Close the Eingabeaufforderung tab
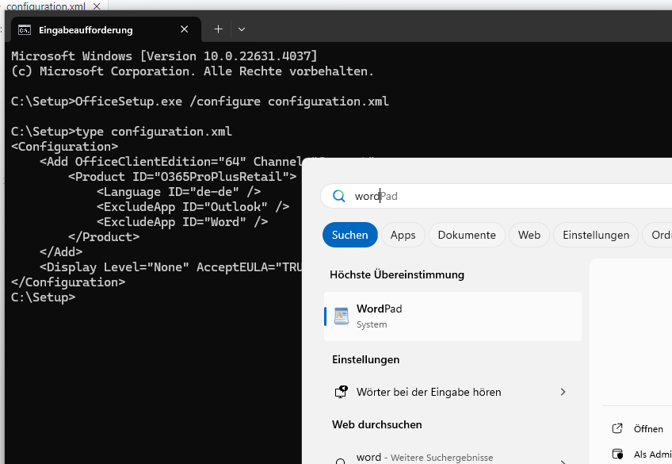This screenshot has width=672, height=464. click(x=185, y=29)
